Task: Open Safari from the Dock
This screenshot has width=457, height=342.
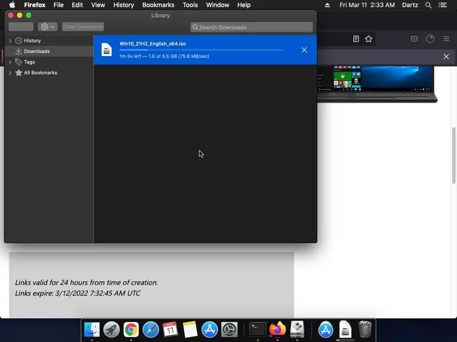Action: 151,330
